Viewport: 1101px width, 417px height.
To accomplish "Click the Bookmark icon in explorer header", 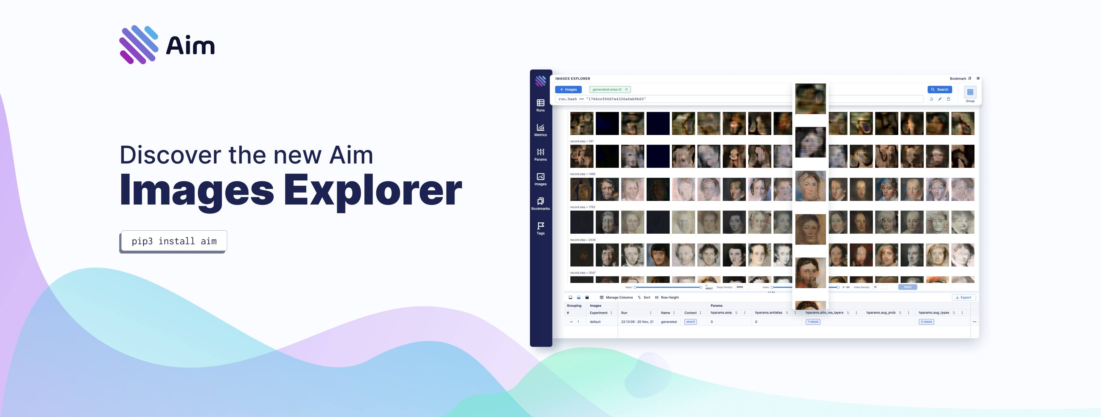I will pos(970,79).
